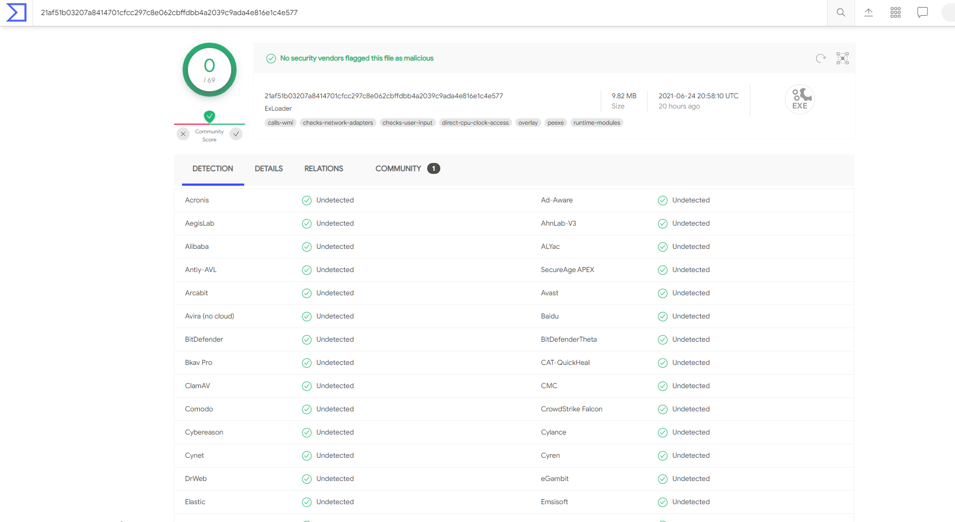Switch to the DETAILS tab
Image resolution: width=955 pixels, height=522 pixels.
click(268, 169)
